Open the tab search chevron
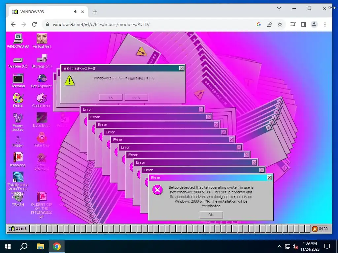The height and width of the screenshot is (253, 338). pyautogui.click(x=279, y=8)
